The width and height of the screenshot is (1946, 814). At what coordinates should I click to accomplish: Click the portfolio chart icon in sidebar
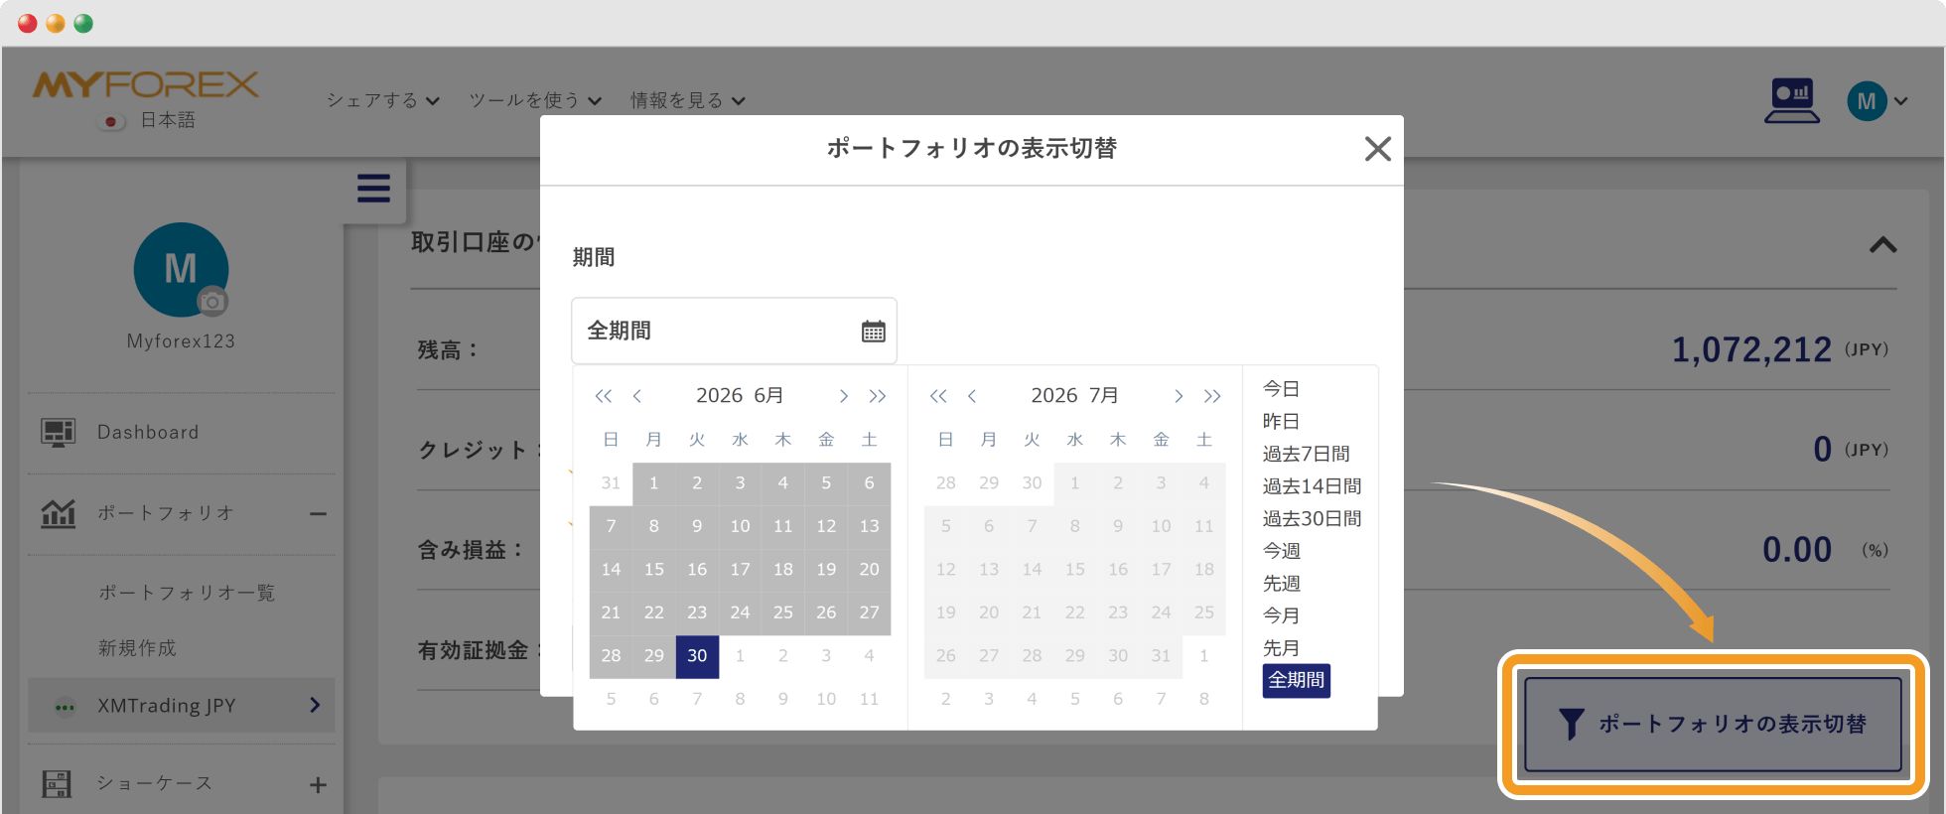coord(58,513)
